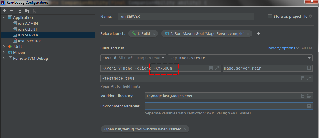Add a new before-launch task
Screen dimensions: 319x138
coord(259,33)
